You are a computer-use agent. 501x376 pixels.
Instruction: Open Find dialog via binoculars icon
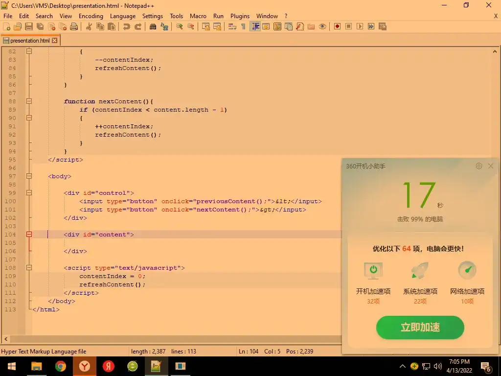click(153, 26)
